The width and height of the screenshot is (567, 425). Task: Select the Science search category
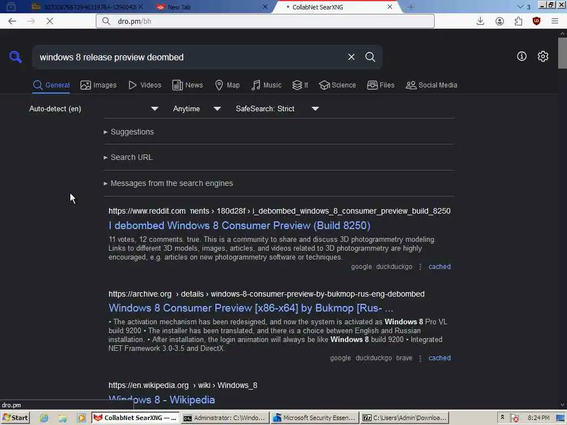[337, 85]
